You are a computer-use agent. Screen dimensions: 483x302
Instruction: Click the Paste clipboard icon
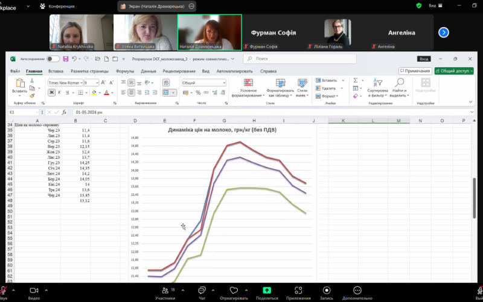20,83
